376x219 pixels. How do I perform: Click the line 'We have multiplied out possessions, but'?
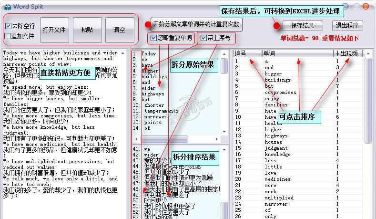[x=59, y=162]
